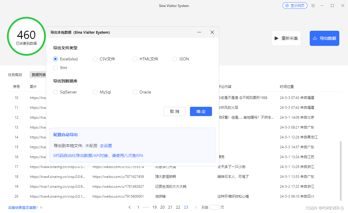The image size is (348, 213).
Task: Select the Excel(xlsx) export option
Action: (66, 59)
